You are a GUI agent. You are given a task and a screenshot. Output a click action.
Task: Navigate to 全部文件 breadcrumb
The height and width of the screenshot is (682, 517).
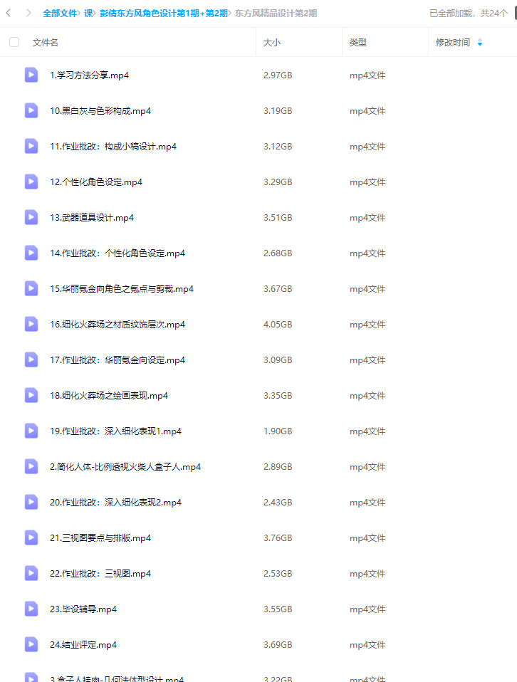tap(60, 14)
